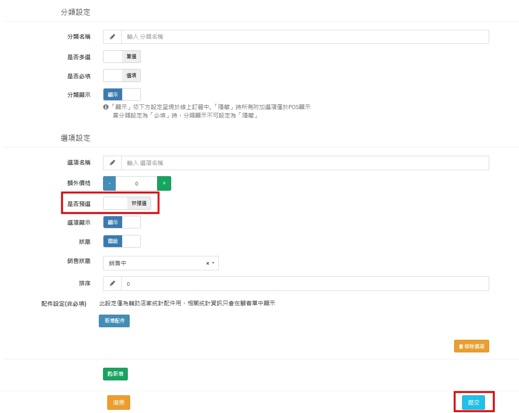Clear 銷售中 selection with the x icon
The width and height of the screenshot is (519, 413).
point(208,263)
